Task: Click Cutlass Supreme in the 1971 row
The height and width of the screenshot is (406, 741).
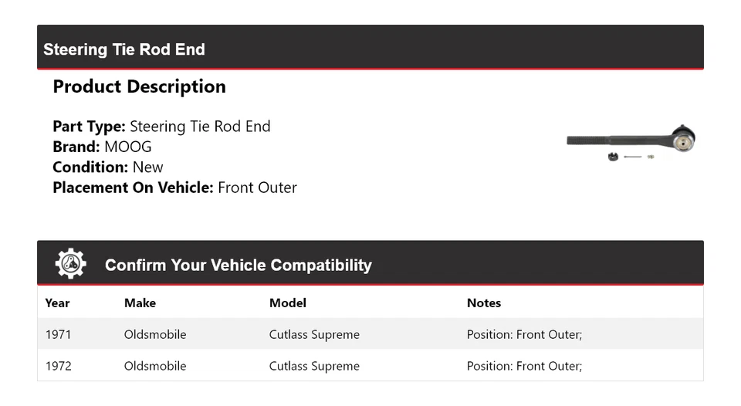Action: (314, 334)
